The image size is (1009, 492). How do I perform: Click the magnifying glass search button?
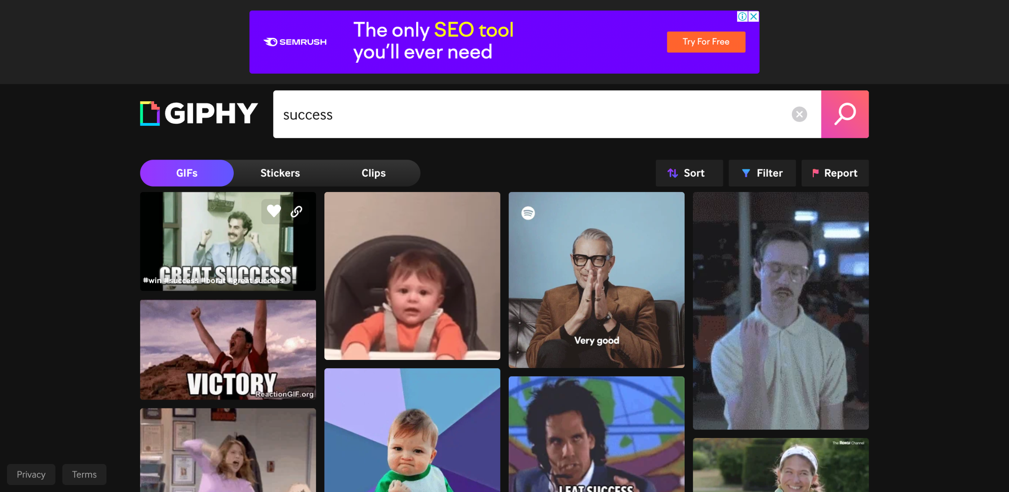845,114
